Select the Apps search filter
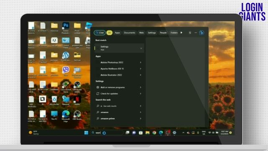268x151 pixels. tap(117, 33)
